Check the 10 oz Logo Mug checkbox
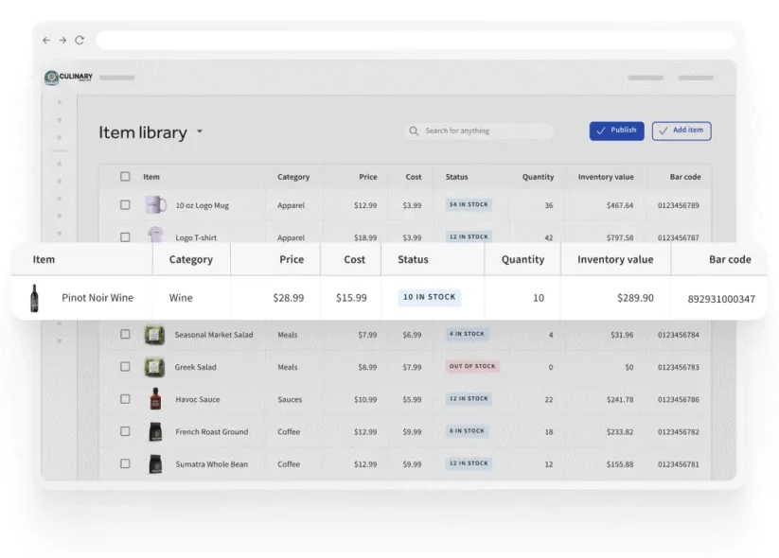This screenshot has width=779, height=558. [x=125, y=205]
